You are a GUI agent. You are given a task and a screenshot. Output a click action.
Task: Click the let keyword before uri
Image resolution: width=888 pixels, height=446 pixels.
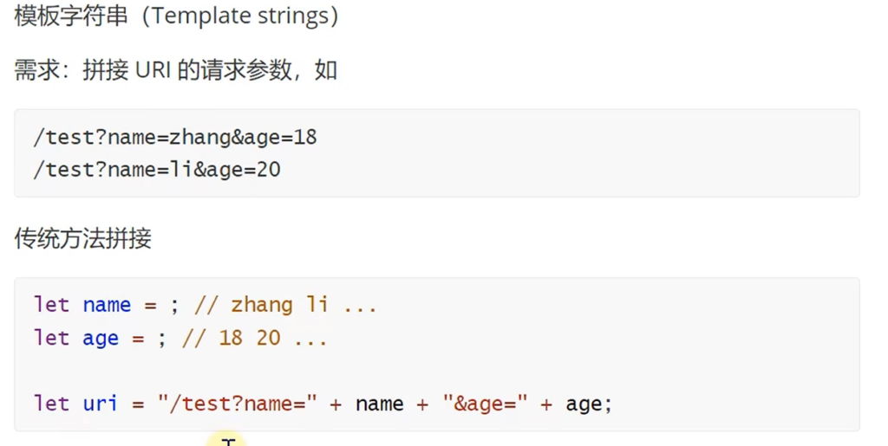[x=51, y=404]
